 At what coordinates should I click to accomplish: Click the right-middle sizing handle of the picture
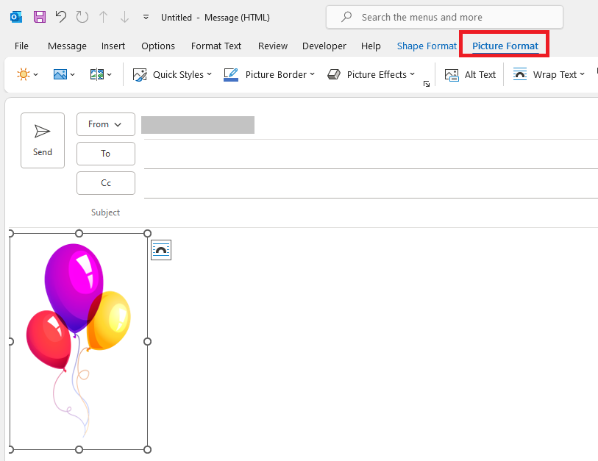147,342
